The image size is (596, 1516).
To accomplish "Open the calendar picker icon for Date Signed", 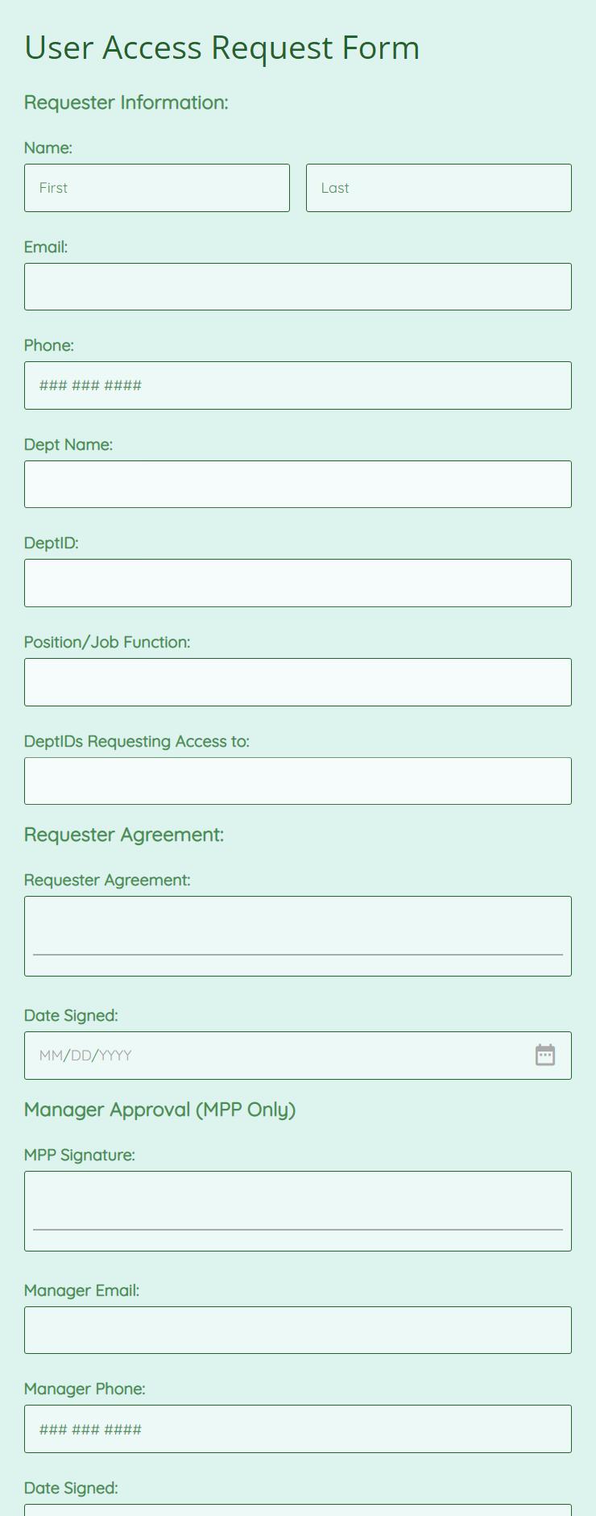I will pos(545,1055).
